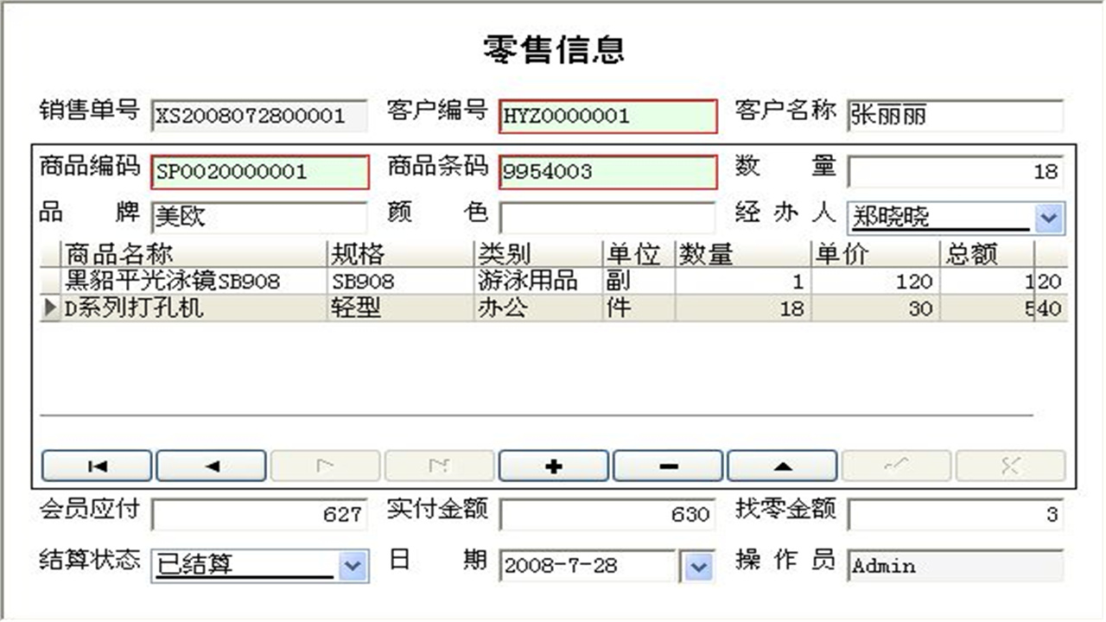Click the next record navigation arrow

(x=325, y=466)
